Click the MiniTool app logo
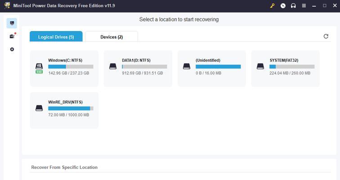This screenshot has height=180, width=340. click(7, 5)
